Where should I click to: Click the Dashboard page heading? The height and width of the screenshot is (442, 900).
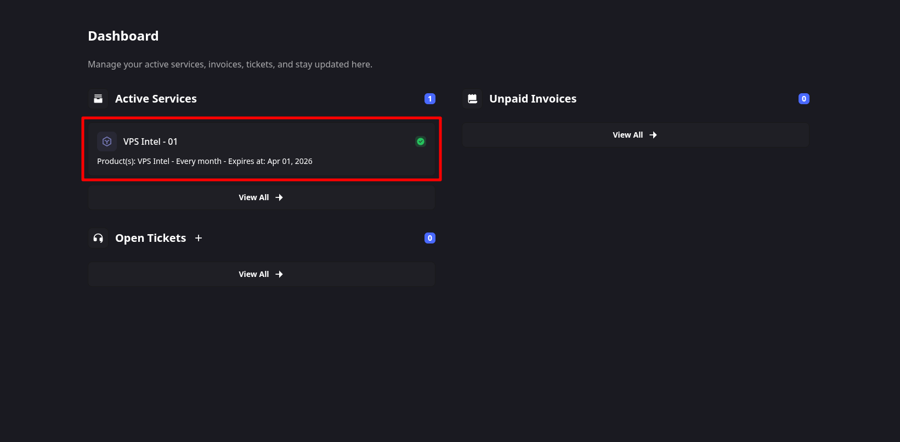(x=123, y=36)
